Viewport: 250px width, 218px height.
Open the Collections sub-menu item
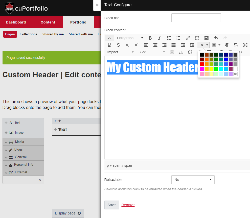pos(29,34)
